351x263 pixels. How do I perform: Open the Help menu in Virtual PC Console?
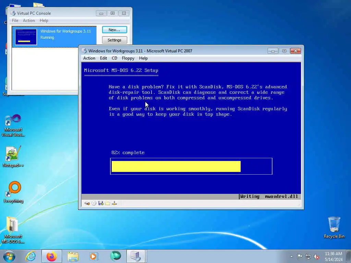pos(44,20)
